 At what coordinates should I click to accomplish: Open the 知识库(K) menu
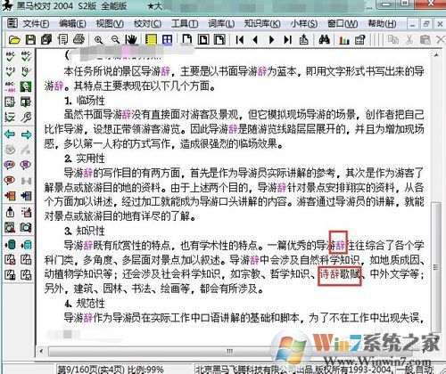coord(262,23)
